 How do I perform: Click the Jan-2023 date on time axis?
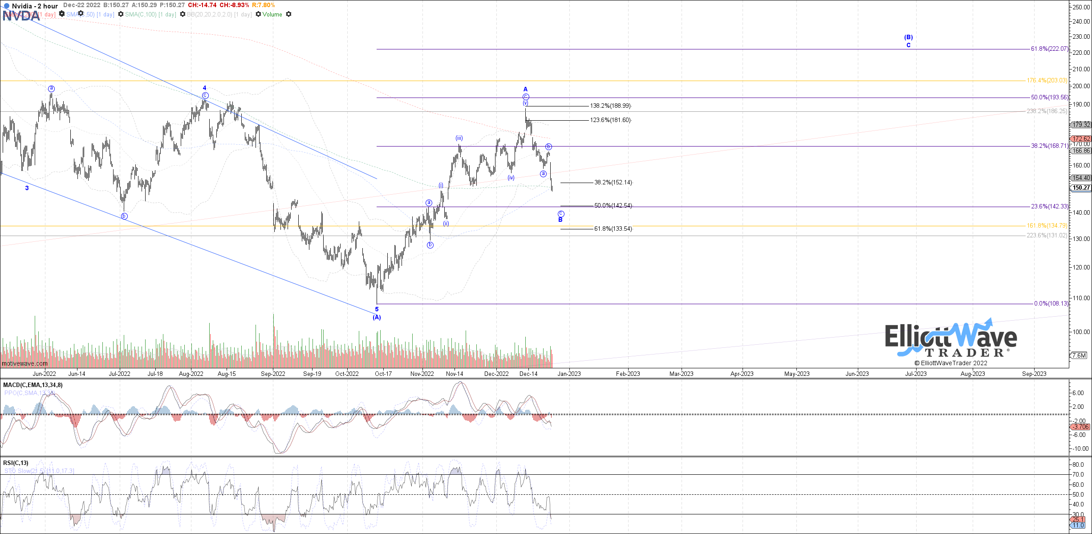click(569, 374)
